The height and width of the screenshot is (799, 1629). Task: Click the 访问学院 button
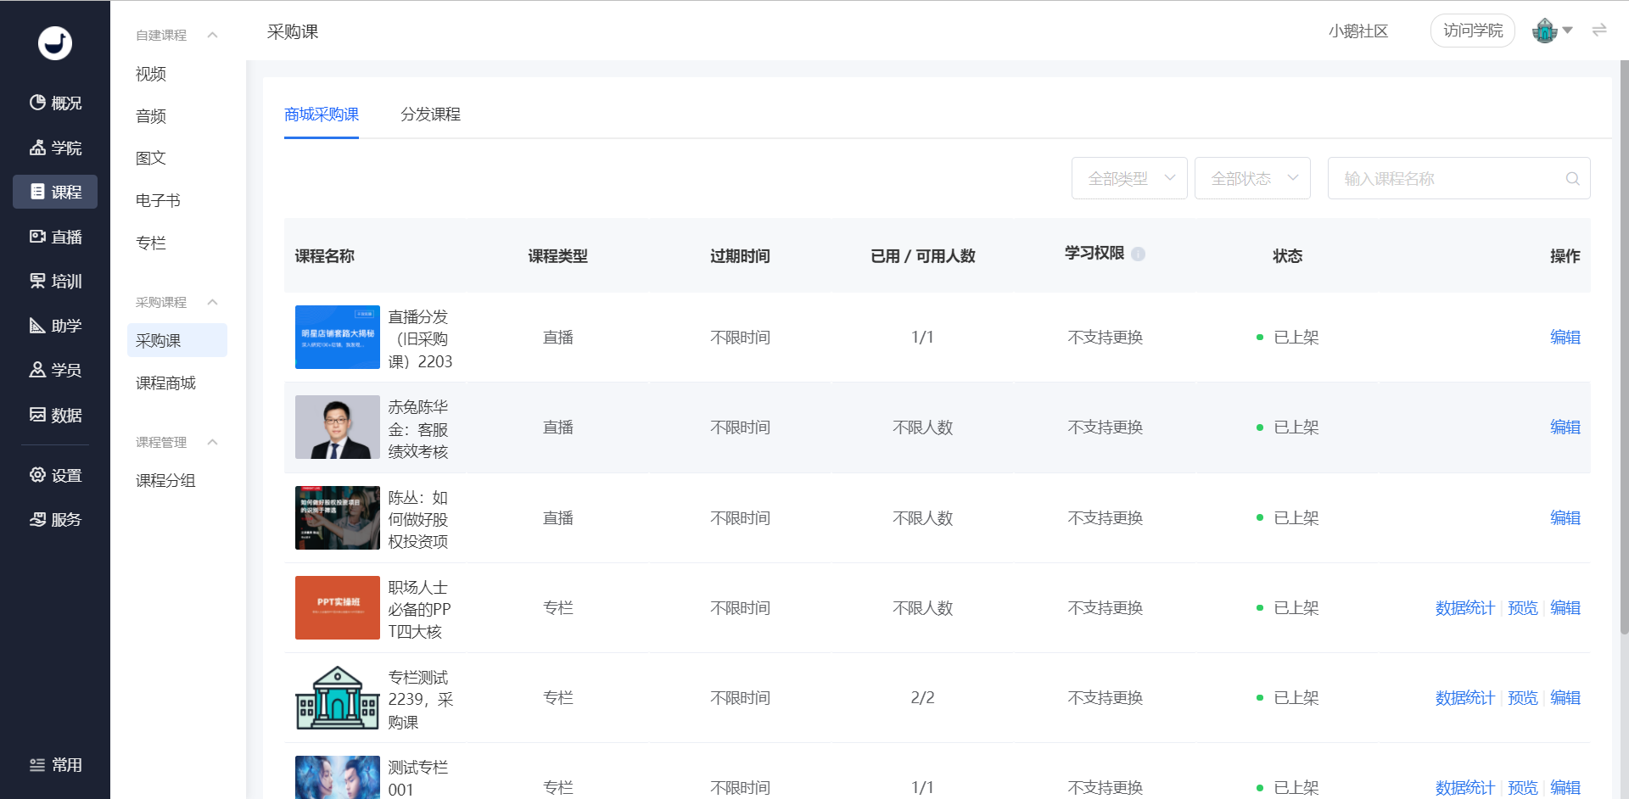click(x=1473, y=31)
